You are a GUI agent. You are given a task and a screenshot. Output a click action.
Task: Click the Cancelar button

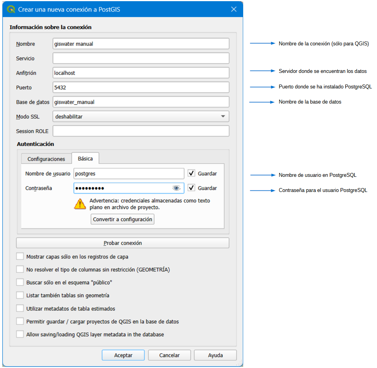click(x=169, y=355)
